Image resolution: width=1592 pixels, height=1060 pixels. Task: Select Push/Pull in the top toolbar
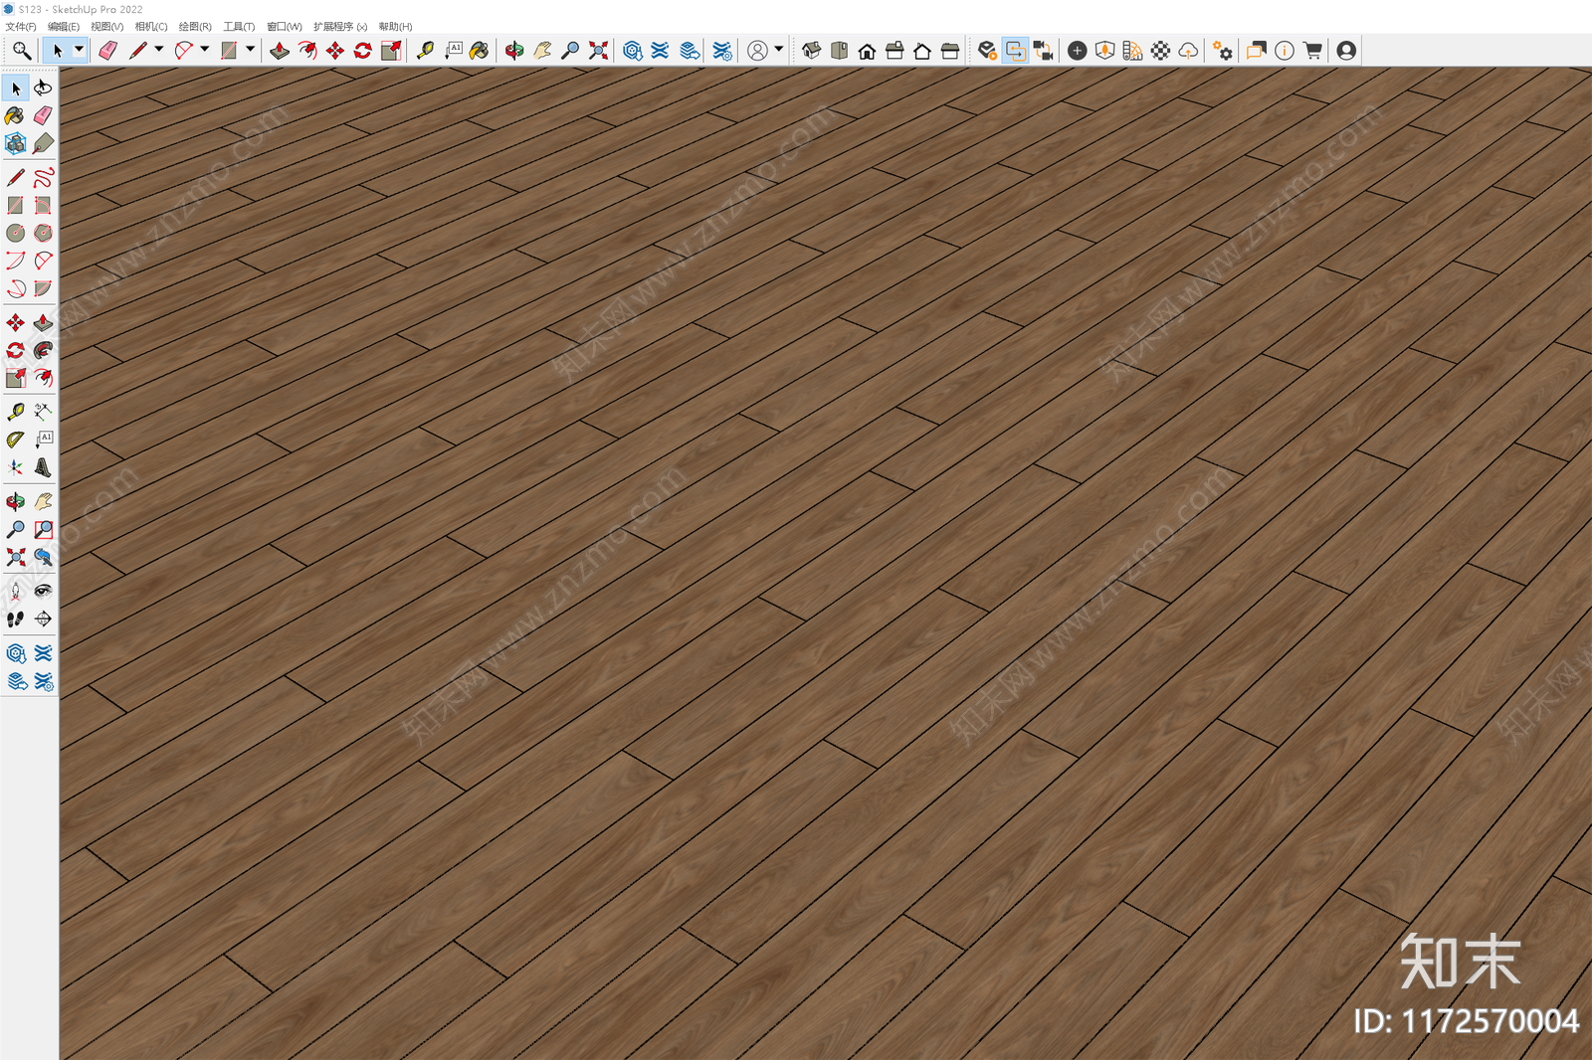coord(280,51)
